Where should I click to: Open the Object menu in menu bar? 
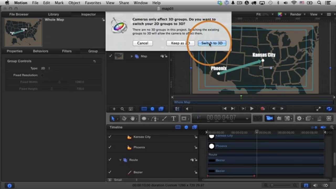click(74, 3)
